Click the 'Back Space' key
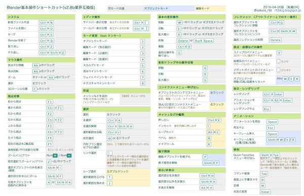Image resolution: width=304 pixels, height=196 pixels. 204,41
